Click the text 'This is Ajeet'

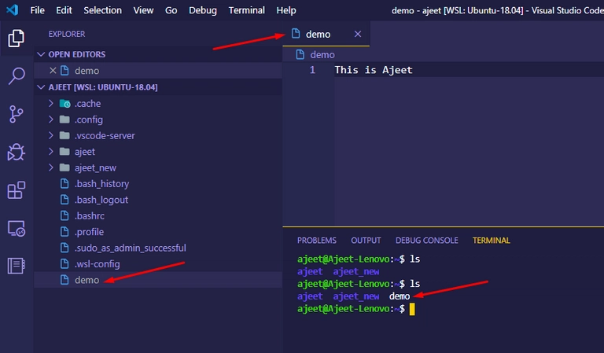click(374, 70)
